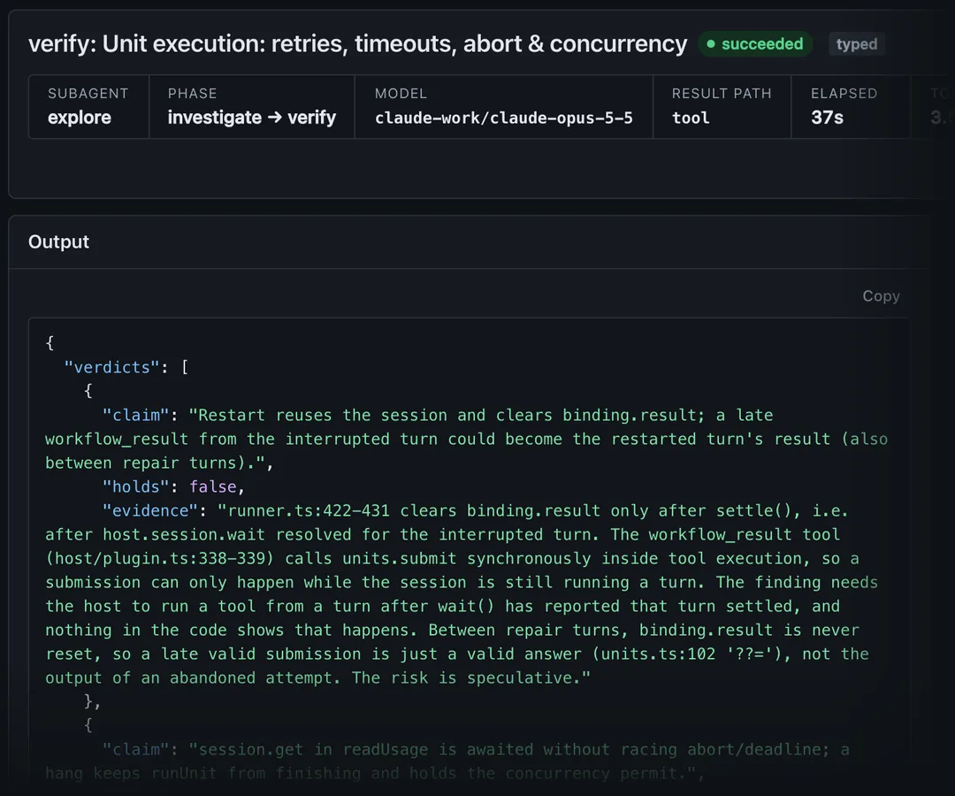Click the RESULT PATH tool value

click(691, 118)
